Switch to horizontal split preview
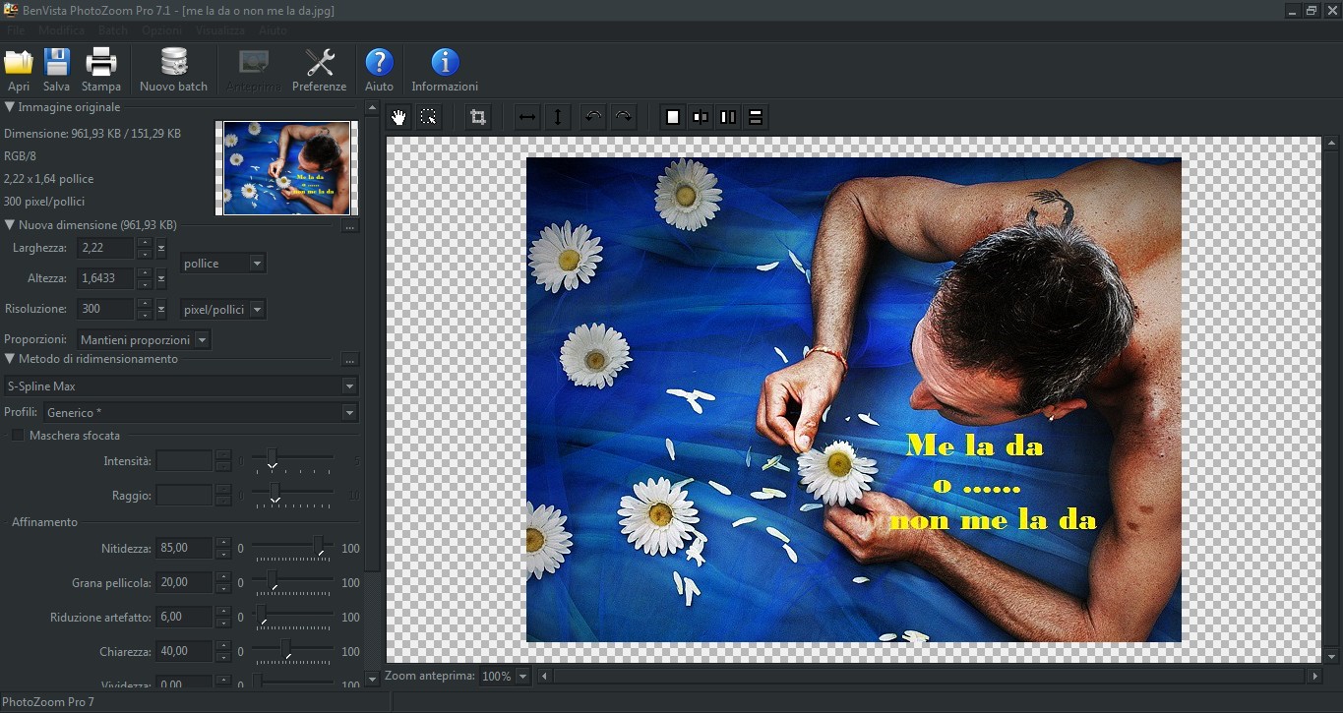 pos(756,117)
